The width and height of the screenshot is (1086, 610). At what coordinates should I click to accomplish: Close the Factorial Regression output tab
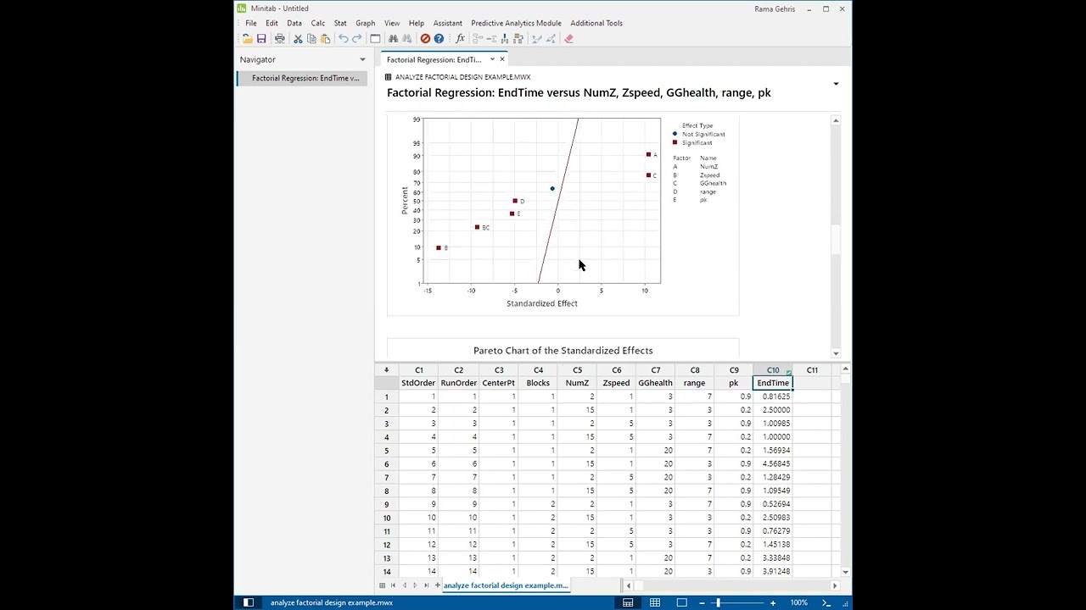502,59
